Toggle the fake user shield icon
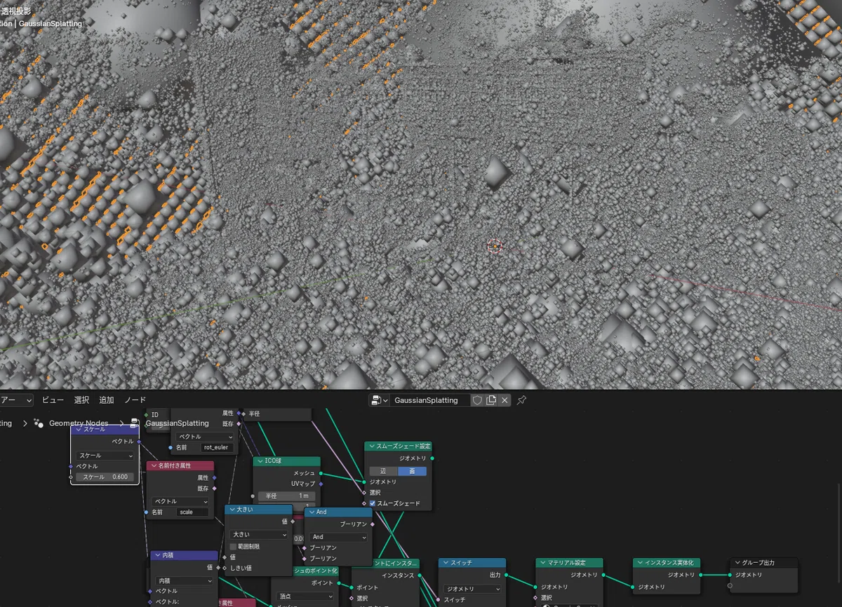 (477, 400)
